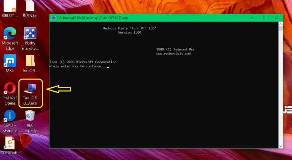Close the Turn Off LCD console window
The height and width of the screenshot is (160, 292).
tap(276, 18)
